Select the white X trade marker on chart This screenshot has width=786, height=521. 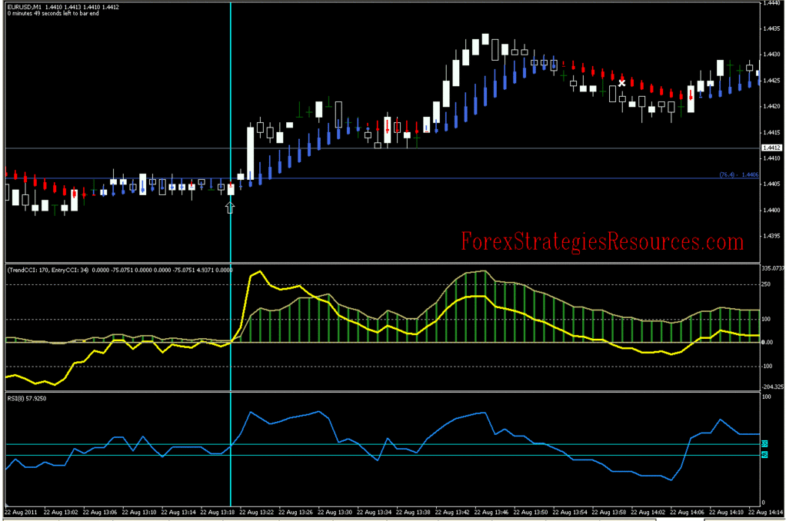[621, 81]
